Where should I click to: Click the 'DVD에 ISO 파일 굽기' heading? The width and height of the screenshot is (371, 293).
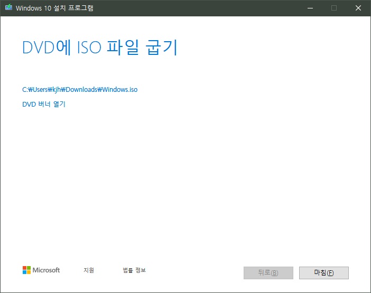pyautogui.click(x=99, y=48)
